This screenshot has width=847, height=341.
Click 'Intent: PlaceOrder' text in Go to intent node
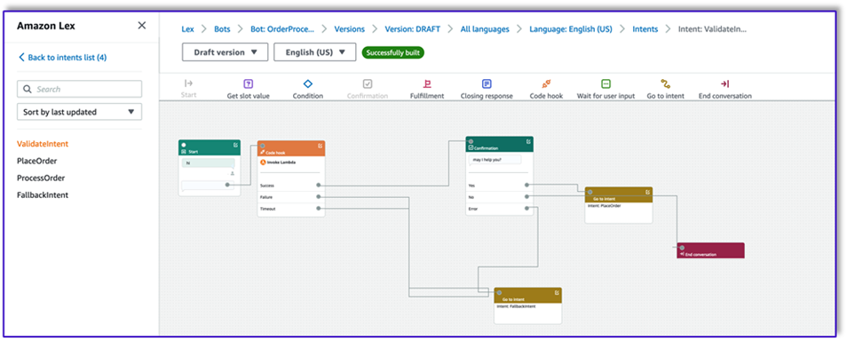click(x=604, y=206)
